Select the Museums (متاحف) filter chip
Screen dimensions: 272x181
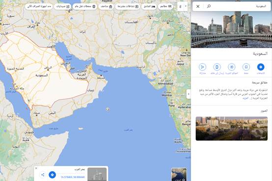point(107,6)
